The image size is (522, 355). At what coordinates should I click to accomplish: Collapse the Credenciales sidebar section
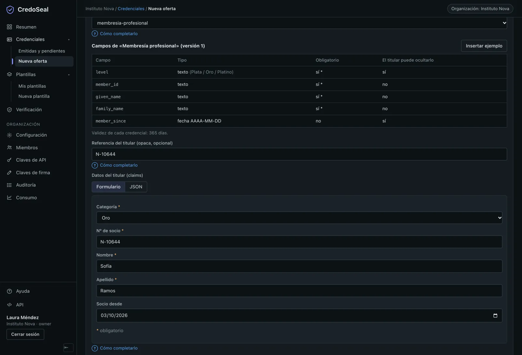point(69,40)
